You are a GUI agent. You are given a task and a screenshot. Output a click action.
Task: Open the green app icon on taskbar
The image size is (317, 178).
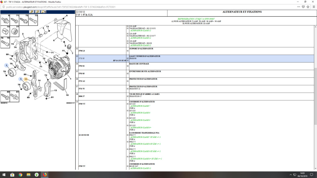click(37, 175)
